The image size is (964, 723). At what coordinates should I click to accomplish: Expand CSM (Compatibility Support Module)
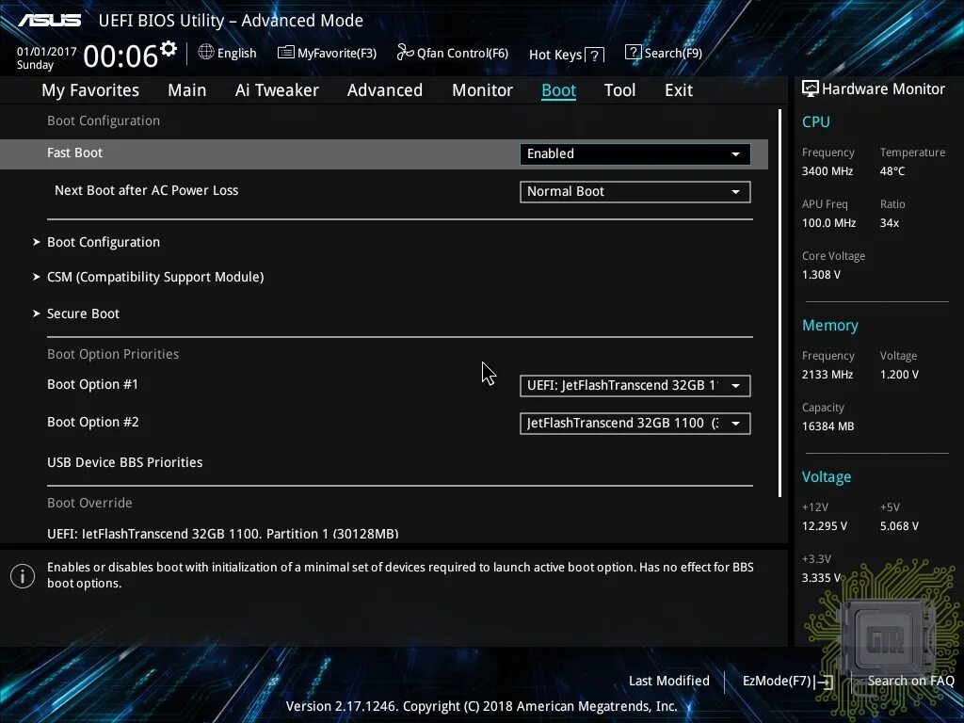click(x=148, y=278)
